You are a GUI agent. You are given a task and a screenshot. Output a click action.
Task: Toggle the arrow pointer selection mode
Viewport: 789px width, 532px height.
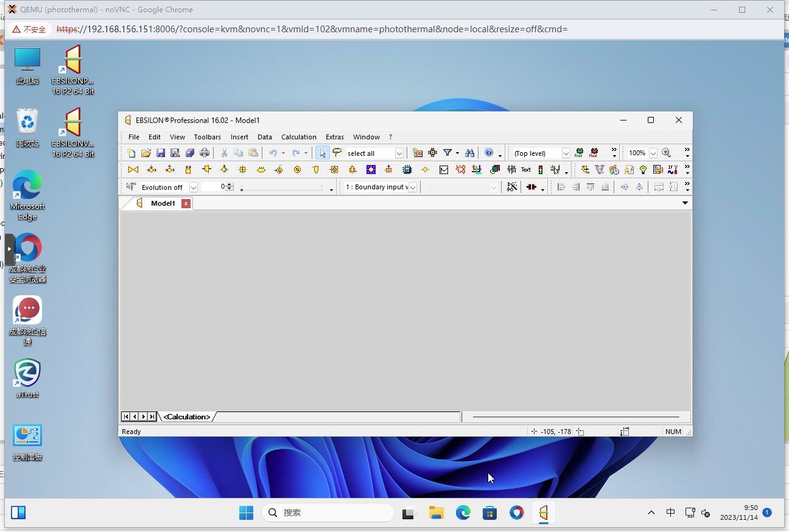coord(322,153)
